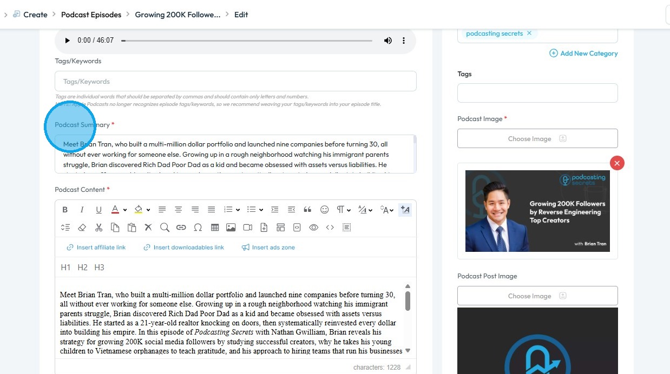Remove the podcasting secrets category tag

[x=529, y=34]
